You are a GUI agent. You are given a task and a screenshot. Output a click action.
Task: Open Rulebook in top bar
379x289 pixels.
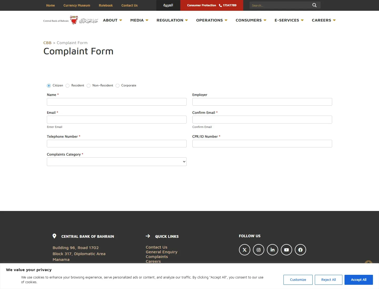(x=106, y=5)
